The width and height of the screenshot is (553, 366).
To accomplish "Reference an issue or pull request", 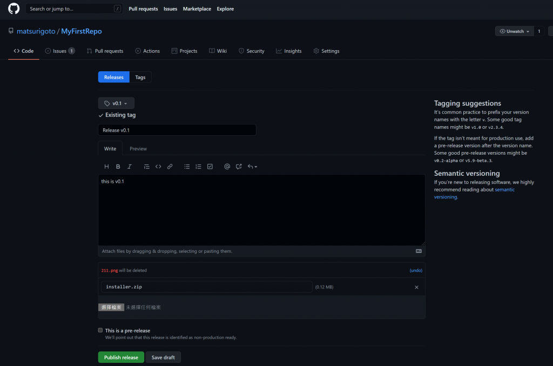I will tap(239, 167).
